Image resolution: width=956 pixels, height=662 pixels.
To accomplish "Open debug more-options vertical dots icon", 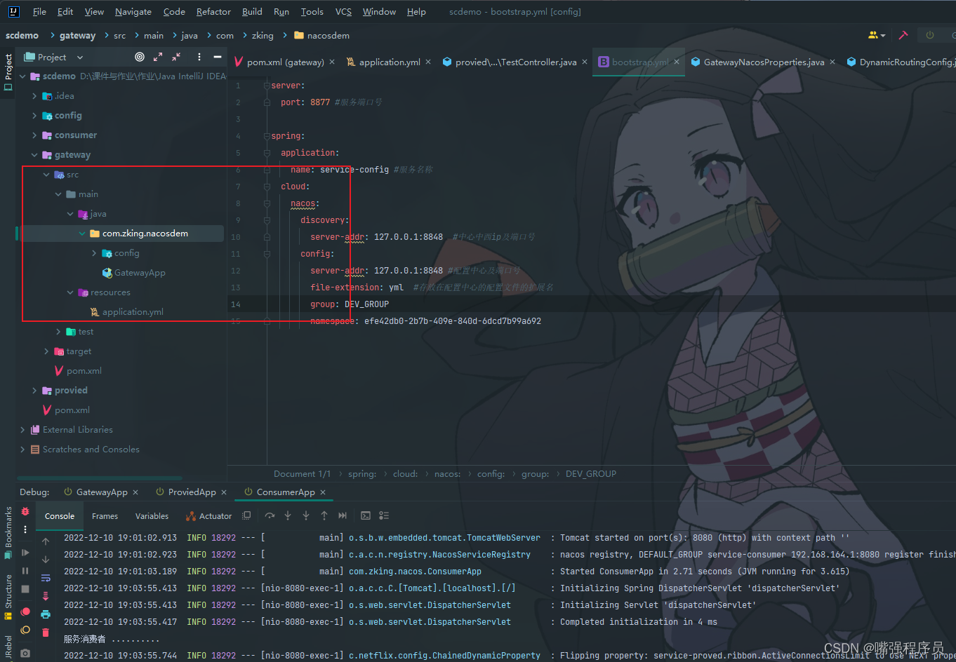I will [25, 529].
